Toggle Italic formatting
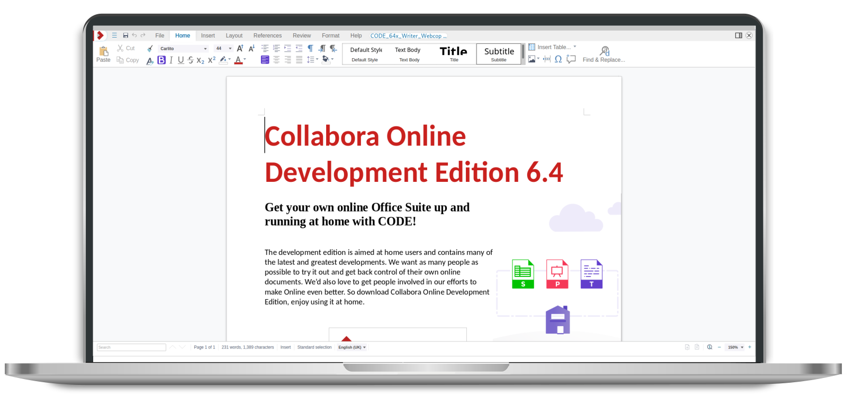 pyautogui.click(x=171, y=60)
